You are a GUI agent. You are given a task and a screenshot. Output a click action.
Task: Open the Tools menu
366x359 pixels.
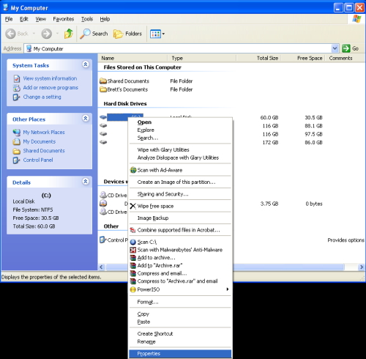coord(87,19)
